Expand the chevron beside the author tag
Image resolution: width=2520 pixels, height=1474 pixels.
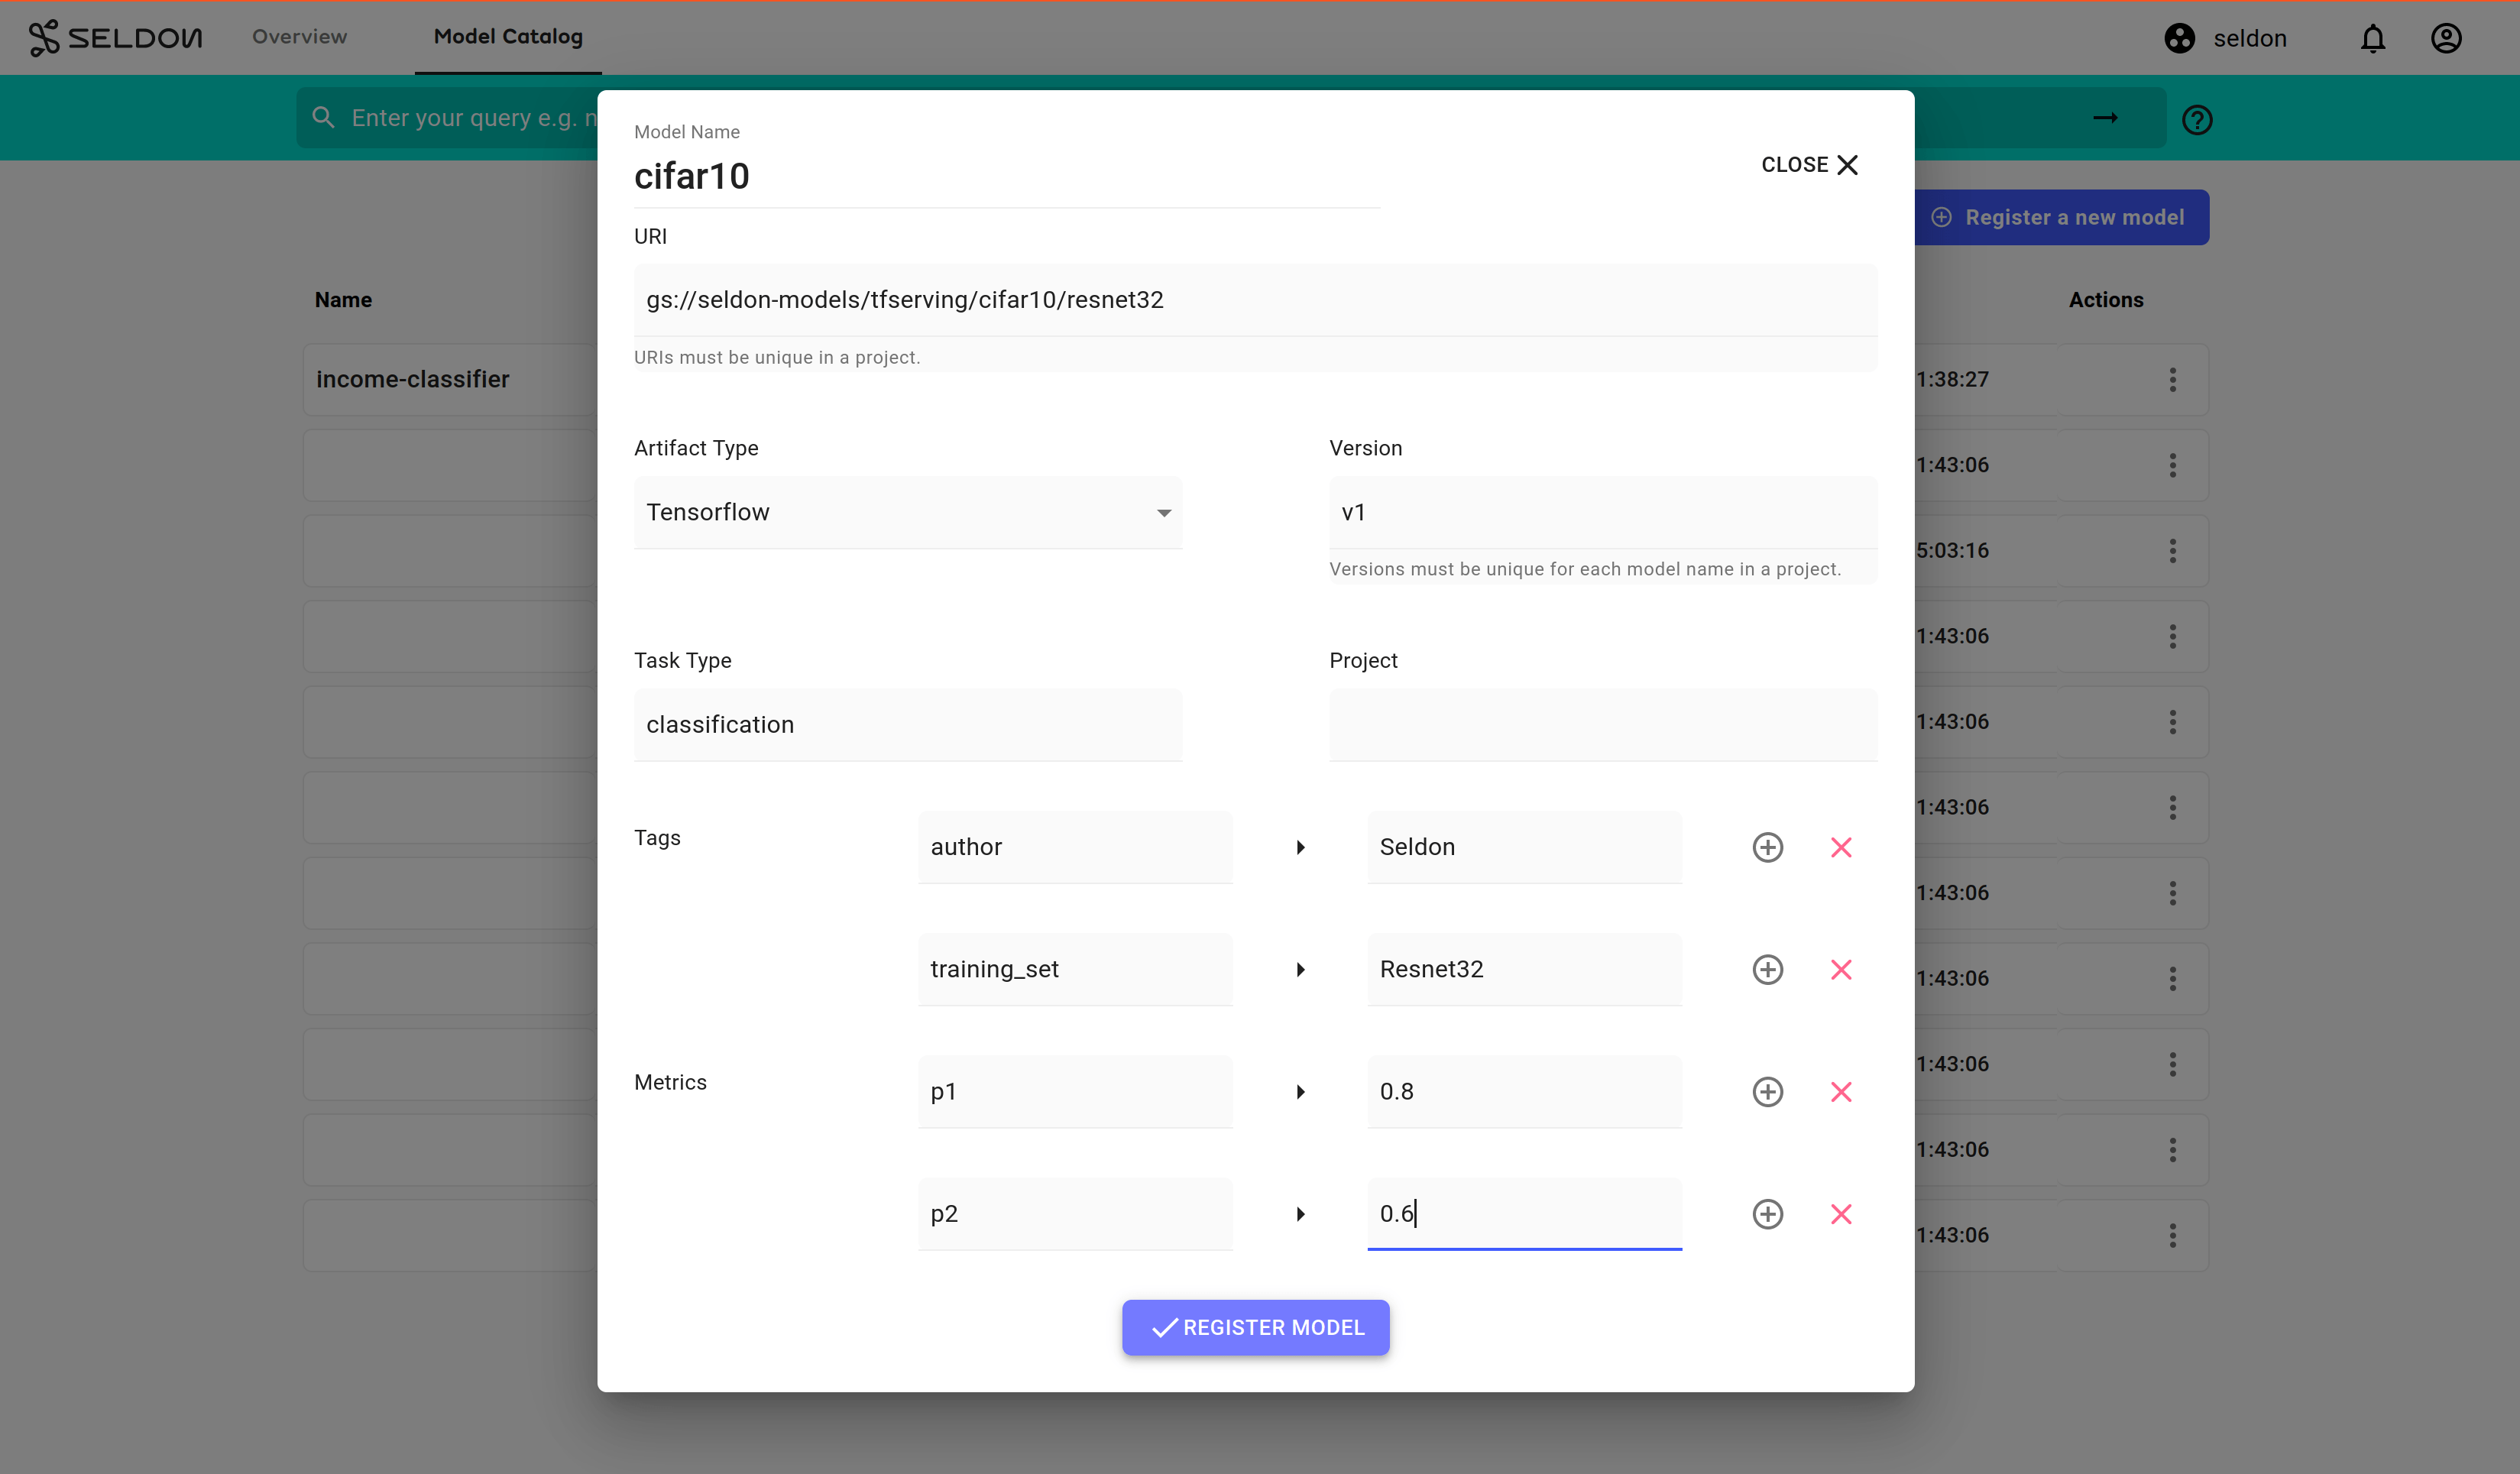1300,847
